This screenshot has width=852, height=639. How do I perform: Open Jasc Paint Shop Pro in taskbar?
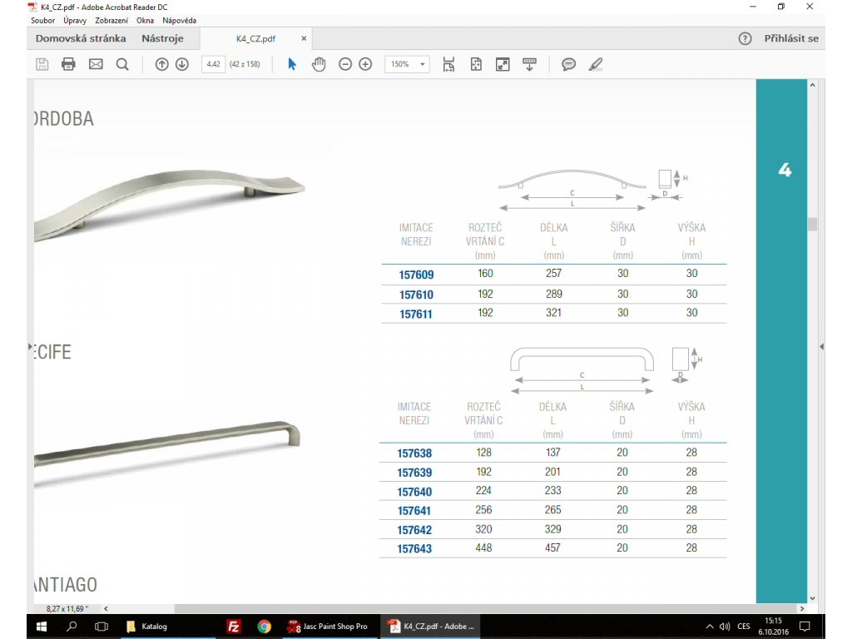[x=327, y=627]
